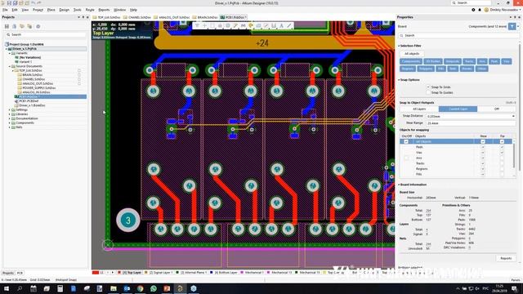This screenshot has width=523, height=294.
Task: Click the interactive routing icon in PCB toolbar
Action: [x=235, y=25]
